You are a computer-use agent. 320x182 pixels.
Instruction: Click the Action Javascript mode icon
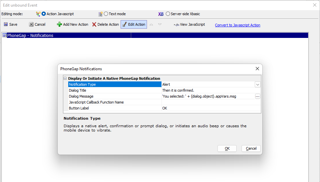[x=38, y=14]
